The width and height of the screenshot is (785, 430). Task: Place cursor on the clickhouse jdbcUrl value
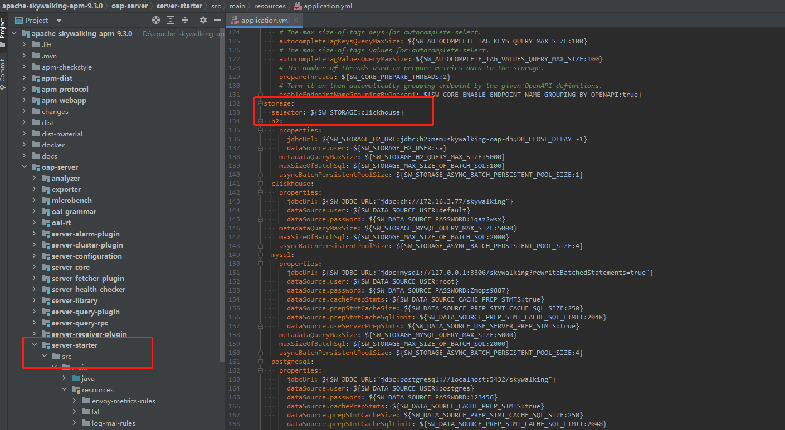[417, 201]
